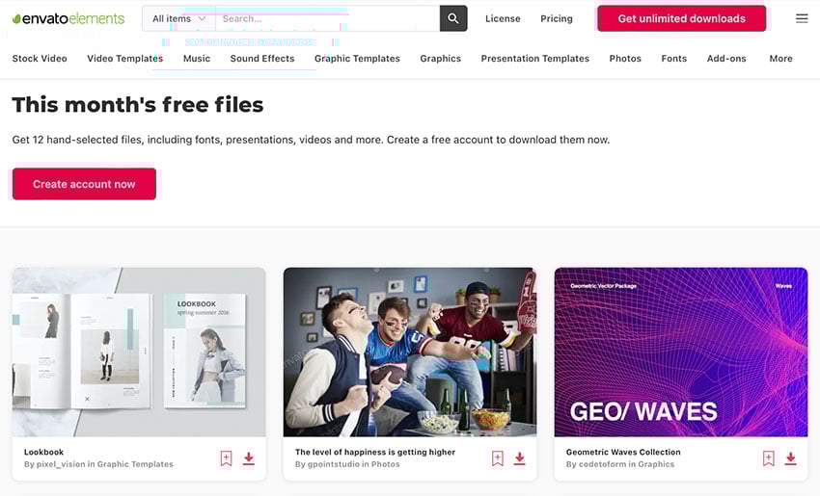Open the Stock Video category
This screenshot has height=496, width=820.
click(x=40, y=59)
